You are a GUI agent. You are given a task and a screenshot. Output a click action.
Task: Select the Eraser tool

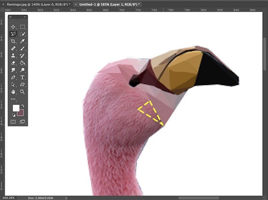click(13, 63)
